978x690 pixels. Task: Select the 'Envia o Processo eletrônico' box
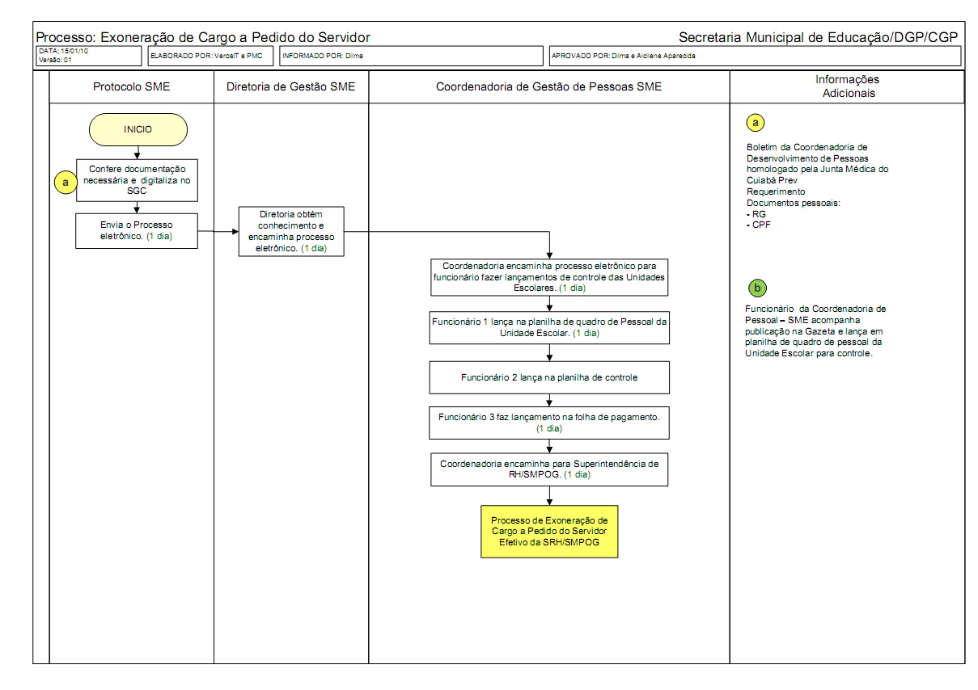click(136, 230)
